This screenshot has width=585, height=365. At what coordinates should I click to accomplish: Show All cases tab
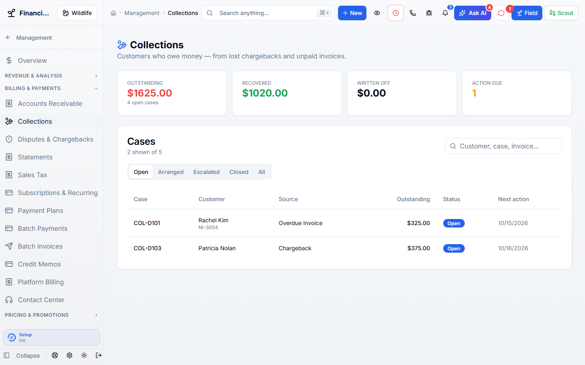coord(262,172)
